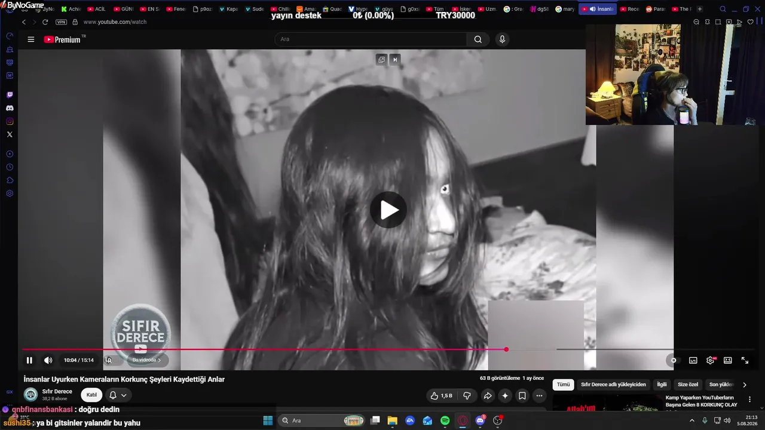Image resolution: width=765 pixels, height=430 pixels.
Task: Show more filter chips with right chevron
Action: point(745,385)
